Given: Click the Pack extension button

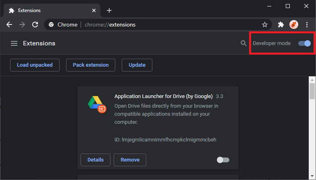Looking at the screenshot, I should click(91, 65).
